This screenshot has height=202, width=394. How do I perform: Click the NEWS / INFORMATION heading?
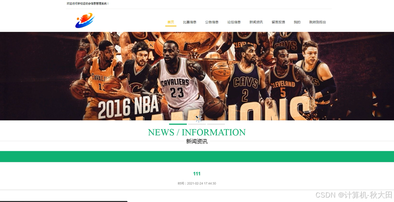(197, 132)
